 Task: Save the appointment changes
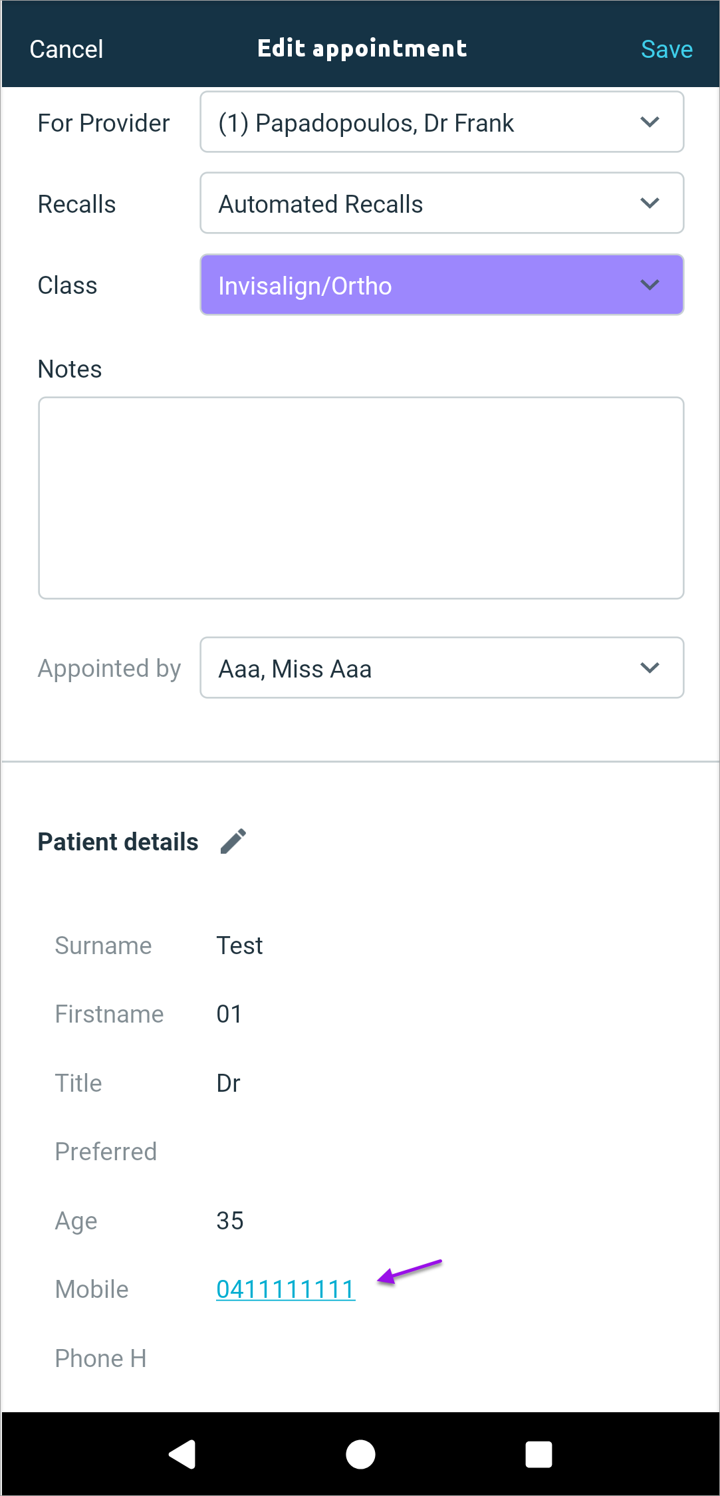coord(666,49)
